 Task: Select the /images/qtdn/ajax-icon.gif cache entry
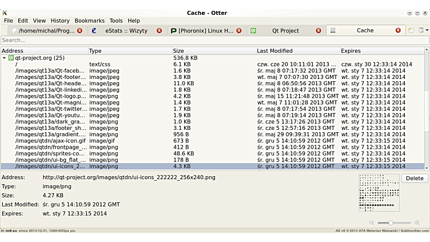(x=50, y=141)
